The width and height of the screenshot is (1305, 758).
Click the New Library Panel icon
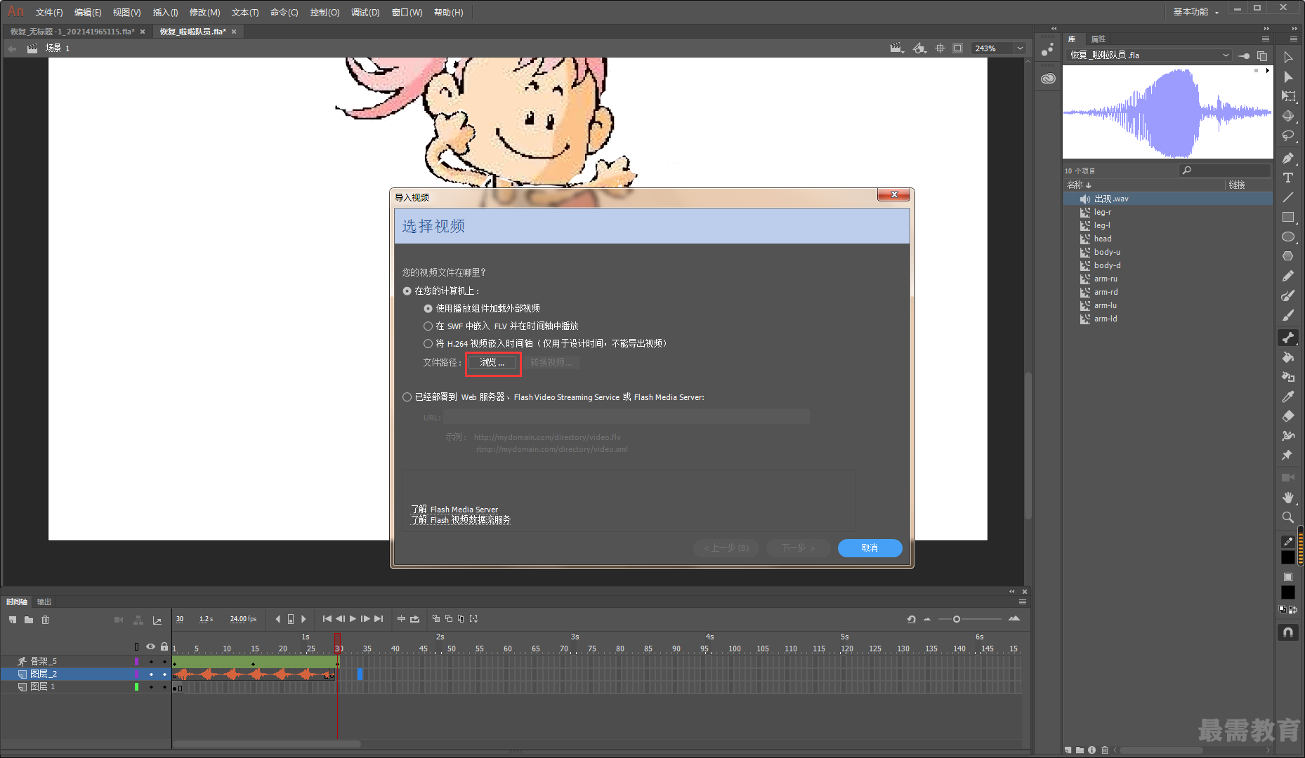1262,55
